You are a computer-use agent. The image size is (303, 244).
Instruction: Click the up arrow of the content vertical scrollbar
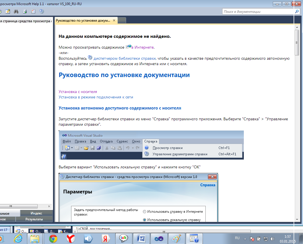[x=297, y=28]
